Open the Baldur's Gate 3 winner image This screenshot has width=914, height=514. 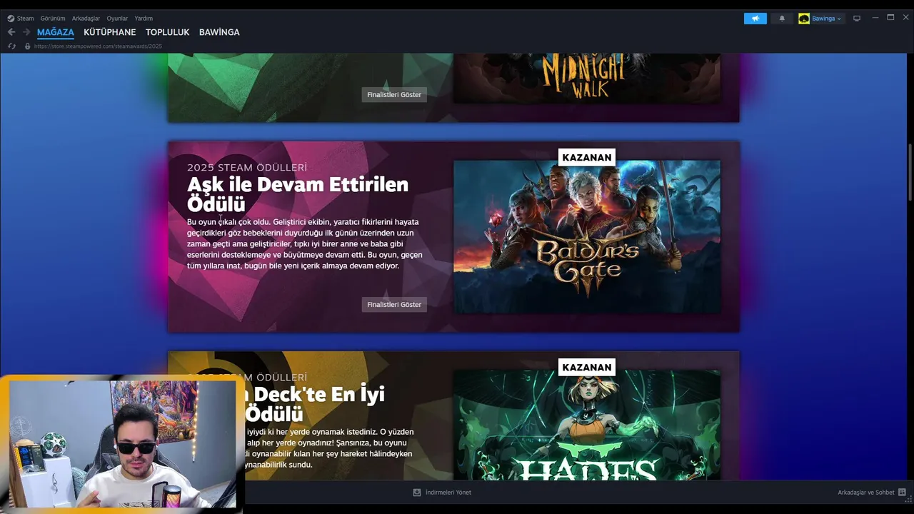[587, 236]
